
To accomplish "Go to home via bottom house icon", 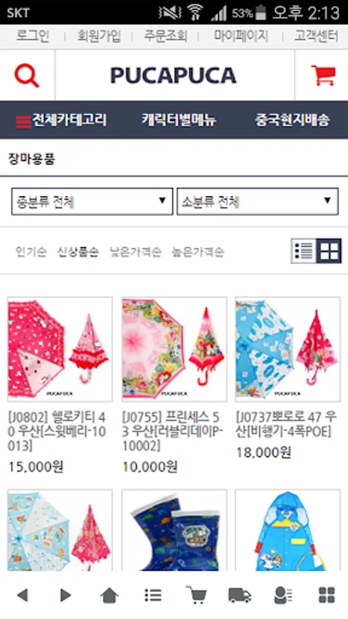I will 109,595.
